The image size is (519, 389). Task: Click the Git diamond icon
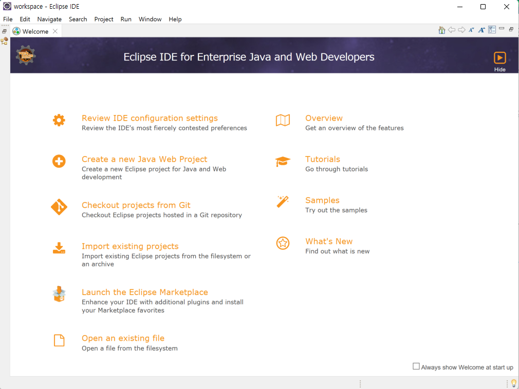(59, 207)
